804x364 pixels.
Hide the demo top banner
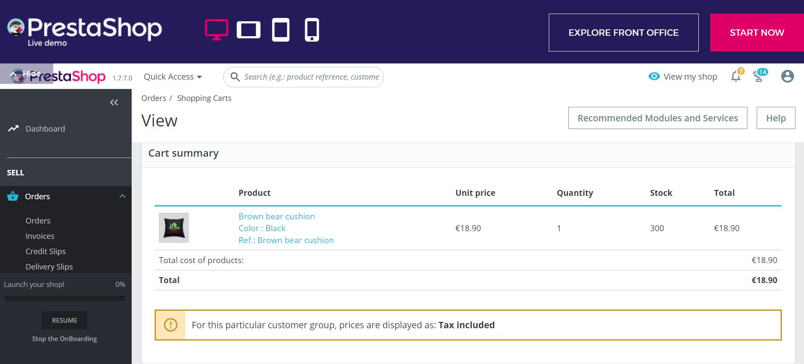[x=26, y=74]
